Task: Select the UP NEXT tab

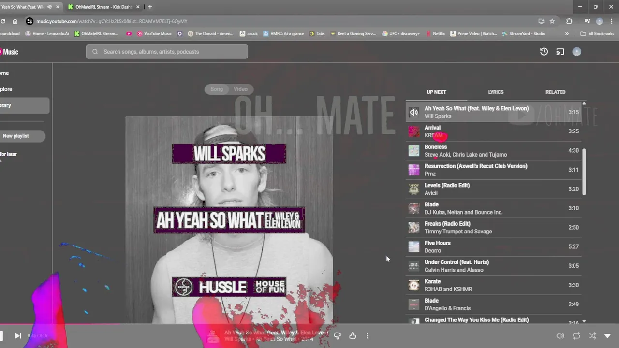Action: (436, 92)
